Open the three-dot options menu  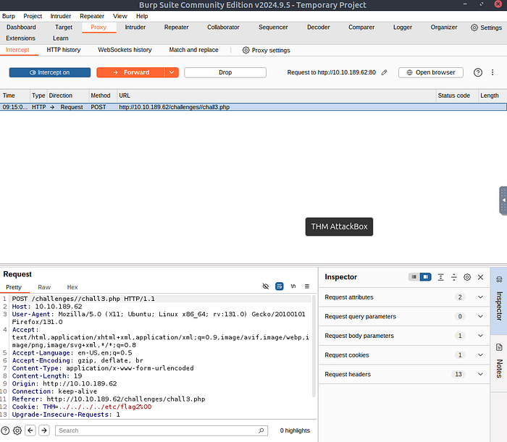pyautogui.click(x=493, y=72)
